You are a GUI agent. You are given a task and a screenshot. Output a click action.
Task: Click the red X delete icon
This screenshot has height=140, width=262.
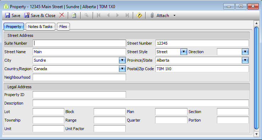pyautogui.click(x=62, y=15)
